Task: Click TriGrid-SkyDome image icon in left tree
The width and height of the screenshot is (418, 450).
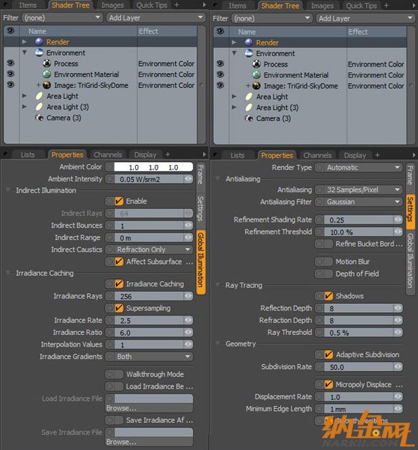Action: click(x=47, y=85)
